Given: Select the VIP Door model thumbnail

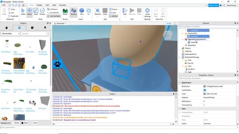Looking at the screenshot, I should pos(45,101).
